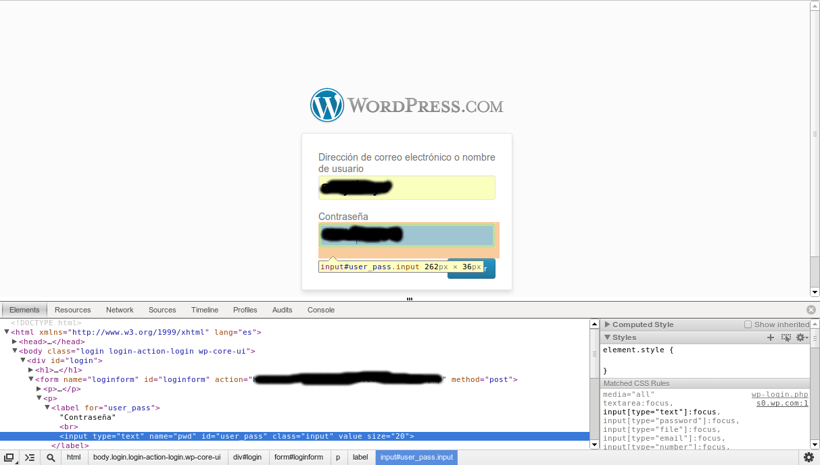Collapse the form loginform tree node

point(31,380)
